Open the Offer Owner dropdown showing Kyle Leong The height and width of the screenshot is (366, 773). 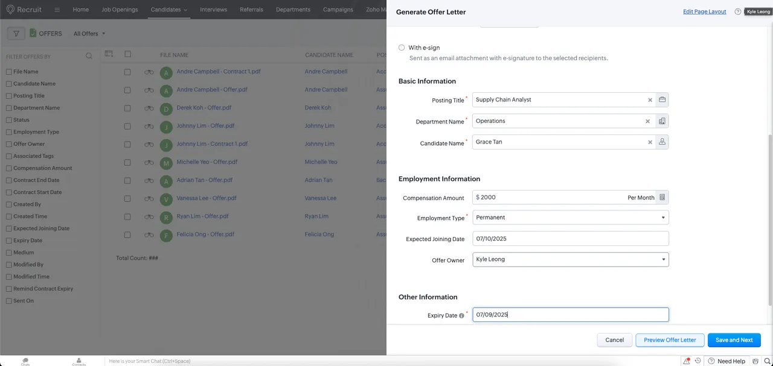[x=571, y=259]
